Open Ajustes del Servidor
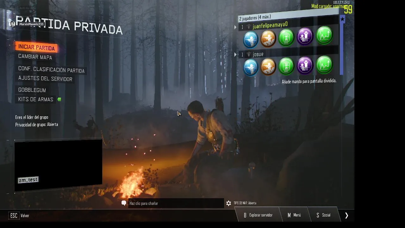The width and height of the screenshot is (405, 228). pyautogui.click(x=45, y=79)
